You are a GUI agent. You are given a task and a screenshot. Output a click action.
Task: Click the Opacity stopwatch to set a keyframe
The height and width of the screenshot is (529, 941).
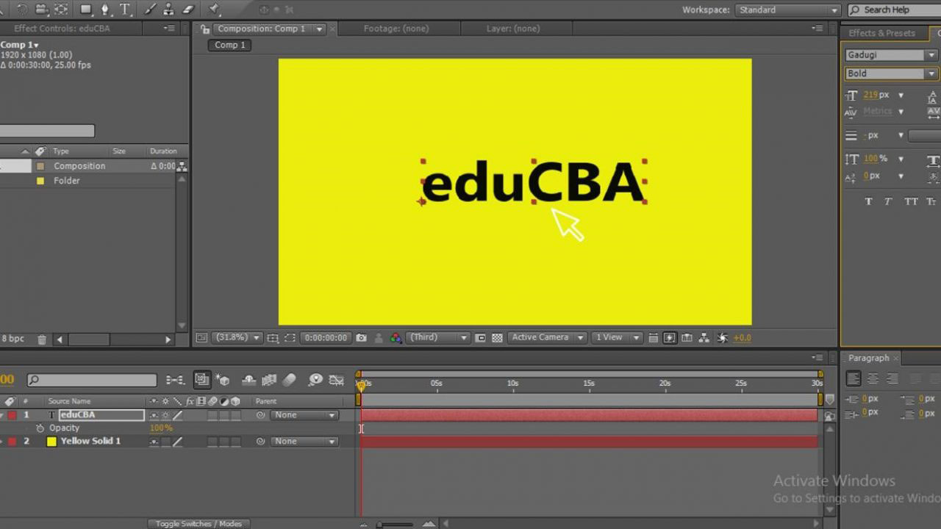[x=40, y=428]
